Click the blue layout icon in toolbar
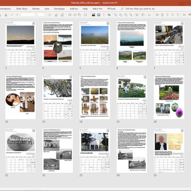 coord(99,15)
